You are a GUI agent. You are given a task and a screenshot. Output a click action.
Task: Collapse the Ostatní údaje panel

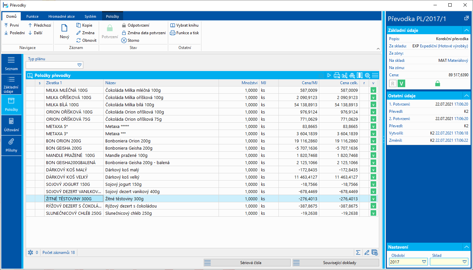pos(466,96)
